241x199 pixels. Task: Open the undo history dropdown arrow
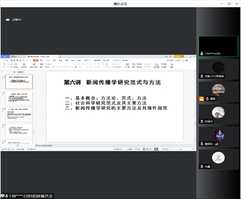click(25, 60)
